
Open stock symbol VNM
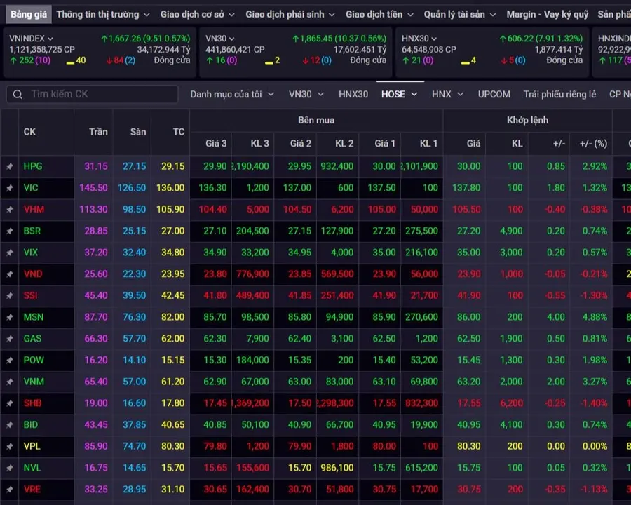tap(34, 382)
